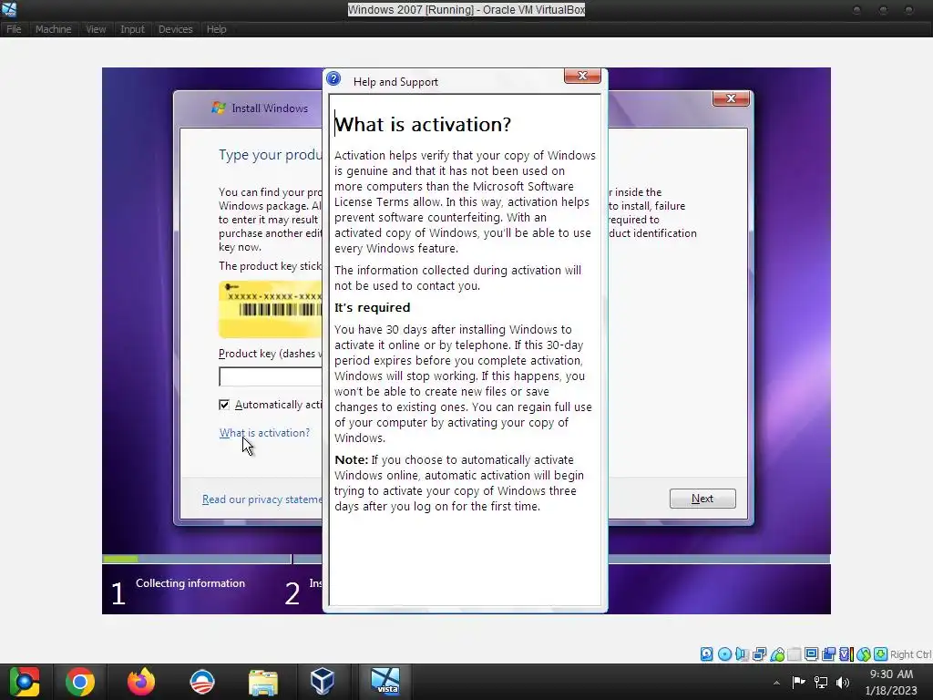933x700 pixels.
Task: Click the VirtualBox VM icon in title bar
Action: (x=8, y=9)
